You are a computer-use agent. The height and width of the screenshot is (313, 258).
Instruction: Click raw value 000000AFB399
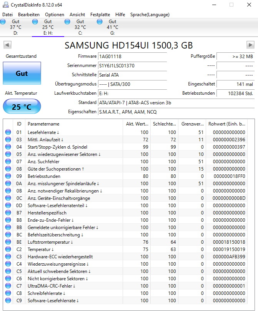tap(229, 257)
